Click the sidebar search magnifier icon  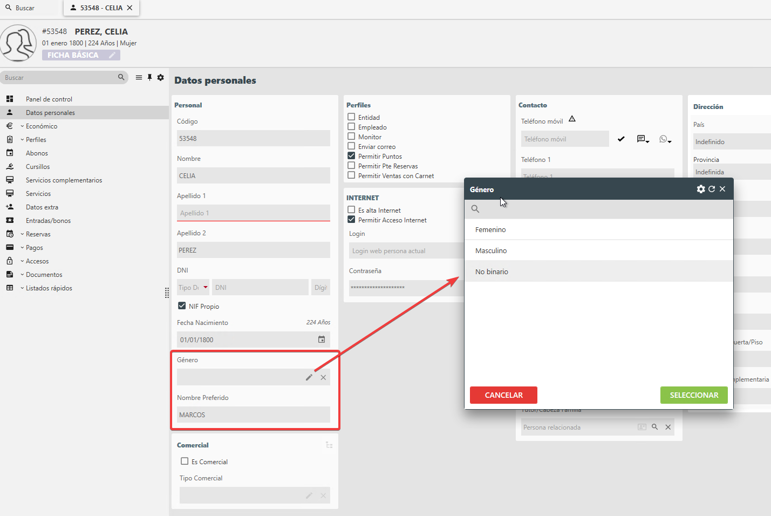pos(121,77)
